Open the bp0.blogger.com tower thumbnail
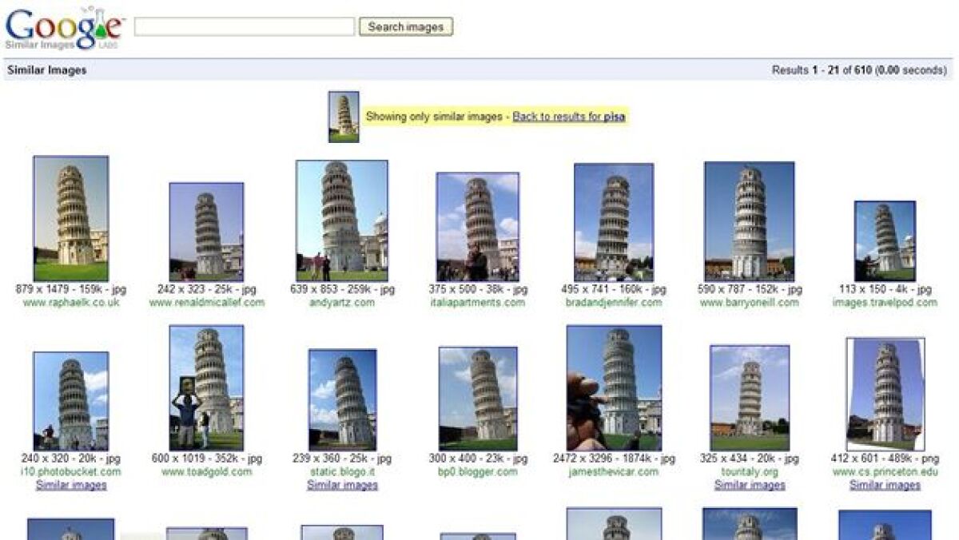Image resolution: width=959 pixels, height=540 pixels. 478,399
